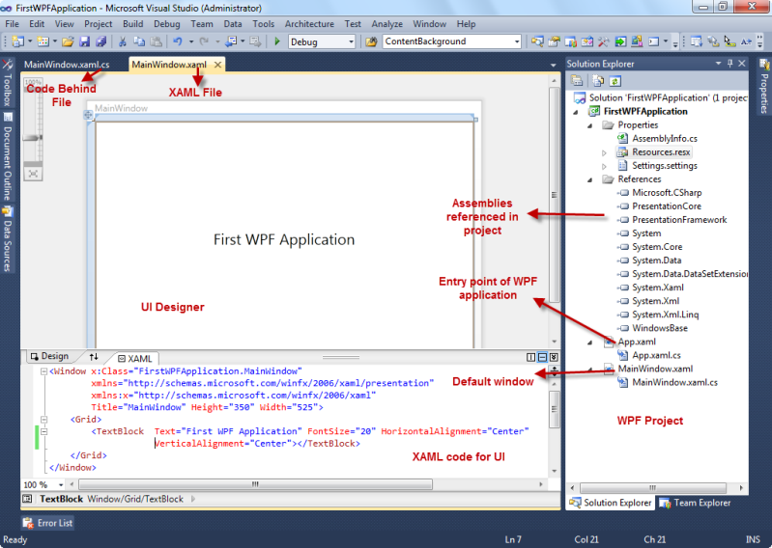
Task: Swap panes with the up-down arrows icon
Action: pos(94,357)
